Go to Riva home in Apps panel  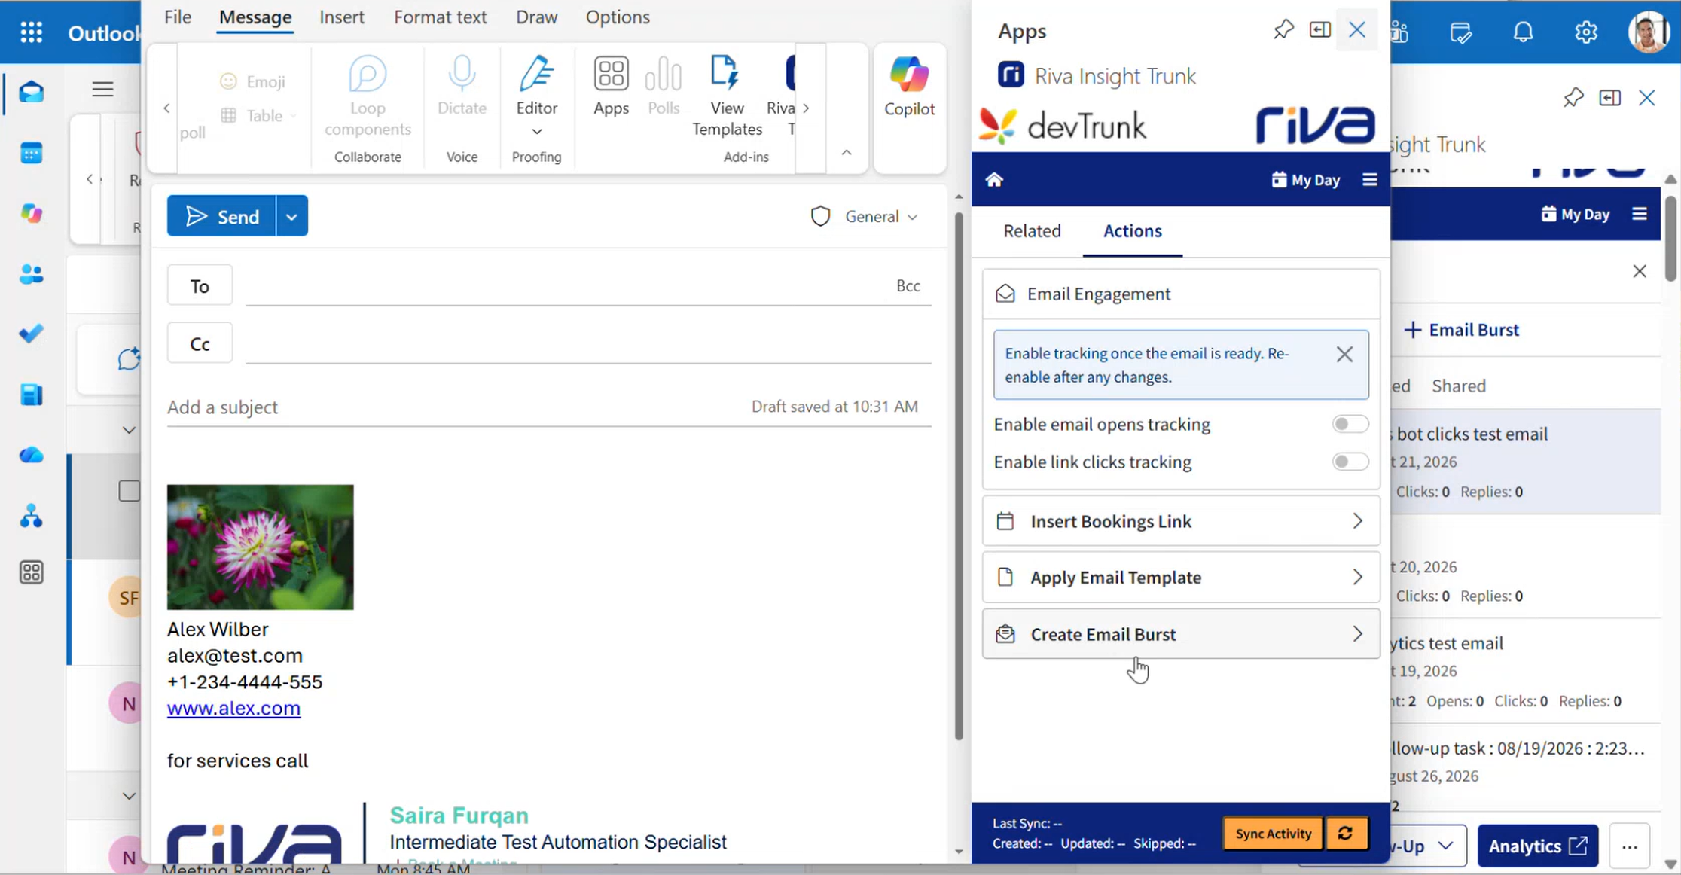[994, 180]
